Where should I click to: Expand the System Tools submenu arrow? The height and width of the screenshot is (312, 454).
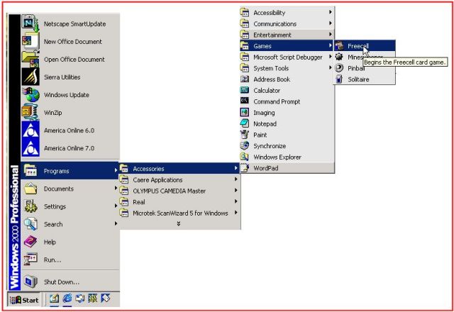330,68
